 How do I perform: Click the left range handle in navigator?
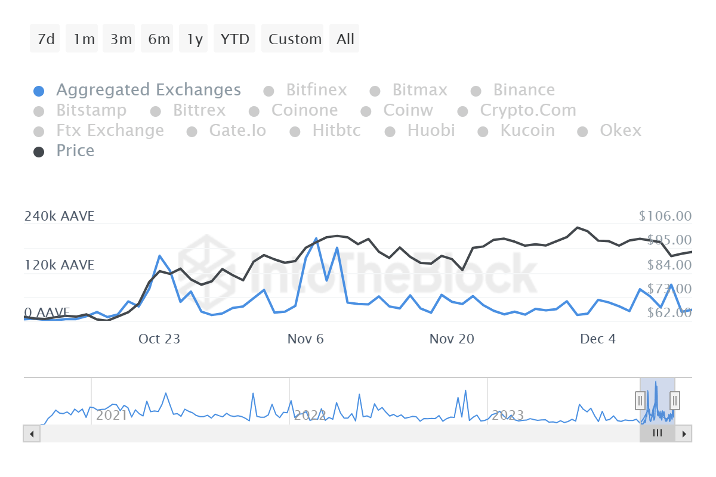pyautogui.click(x=640, y=399)
